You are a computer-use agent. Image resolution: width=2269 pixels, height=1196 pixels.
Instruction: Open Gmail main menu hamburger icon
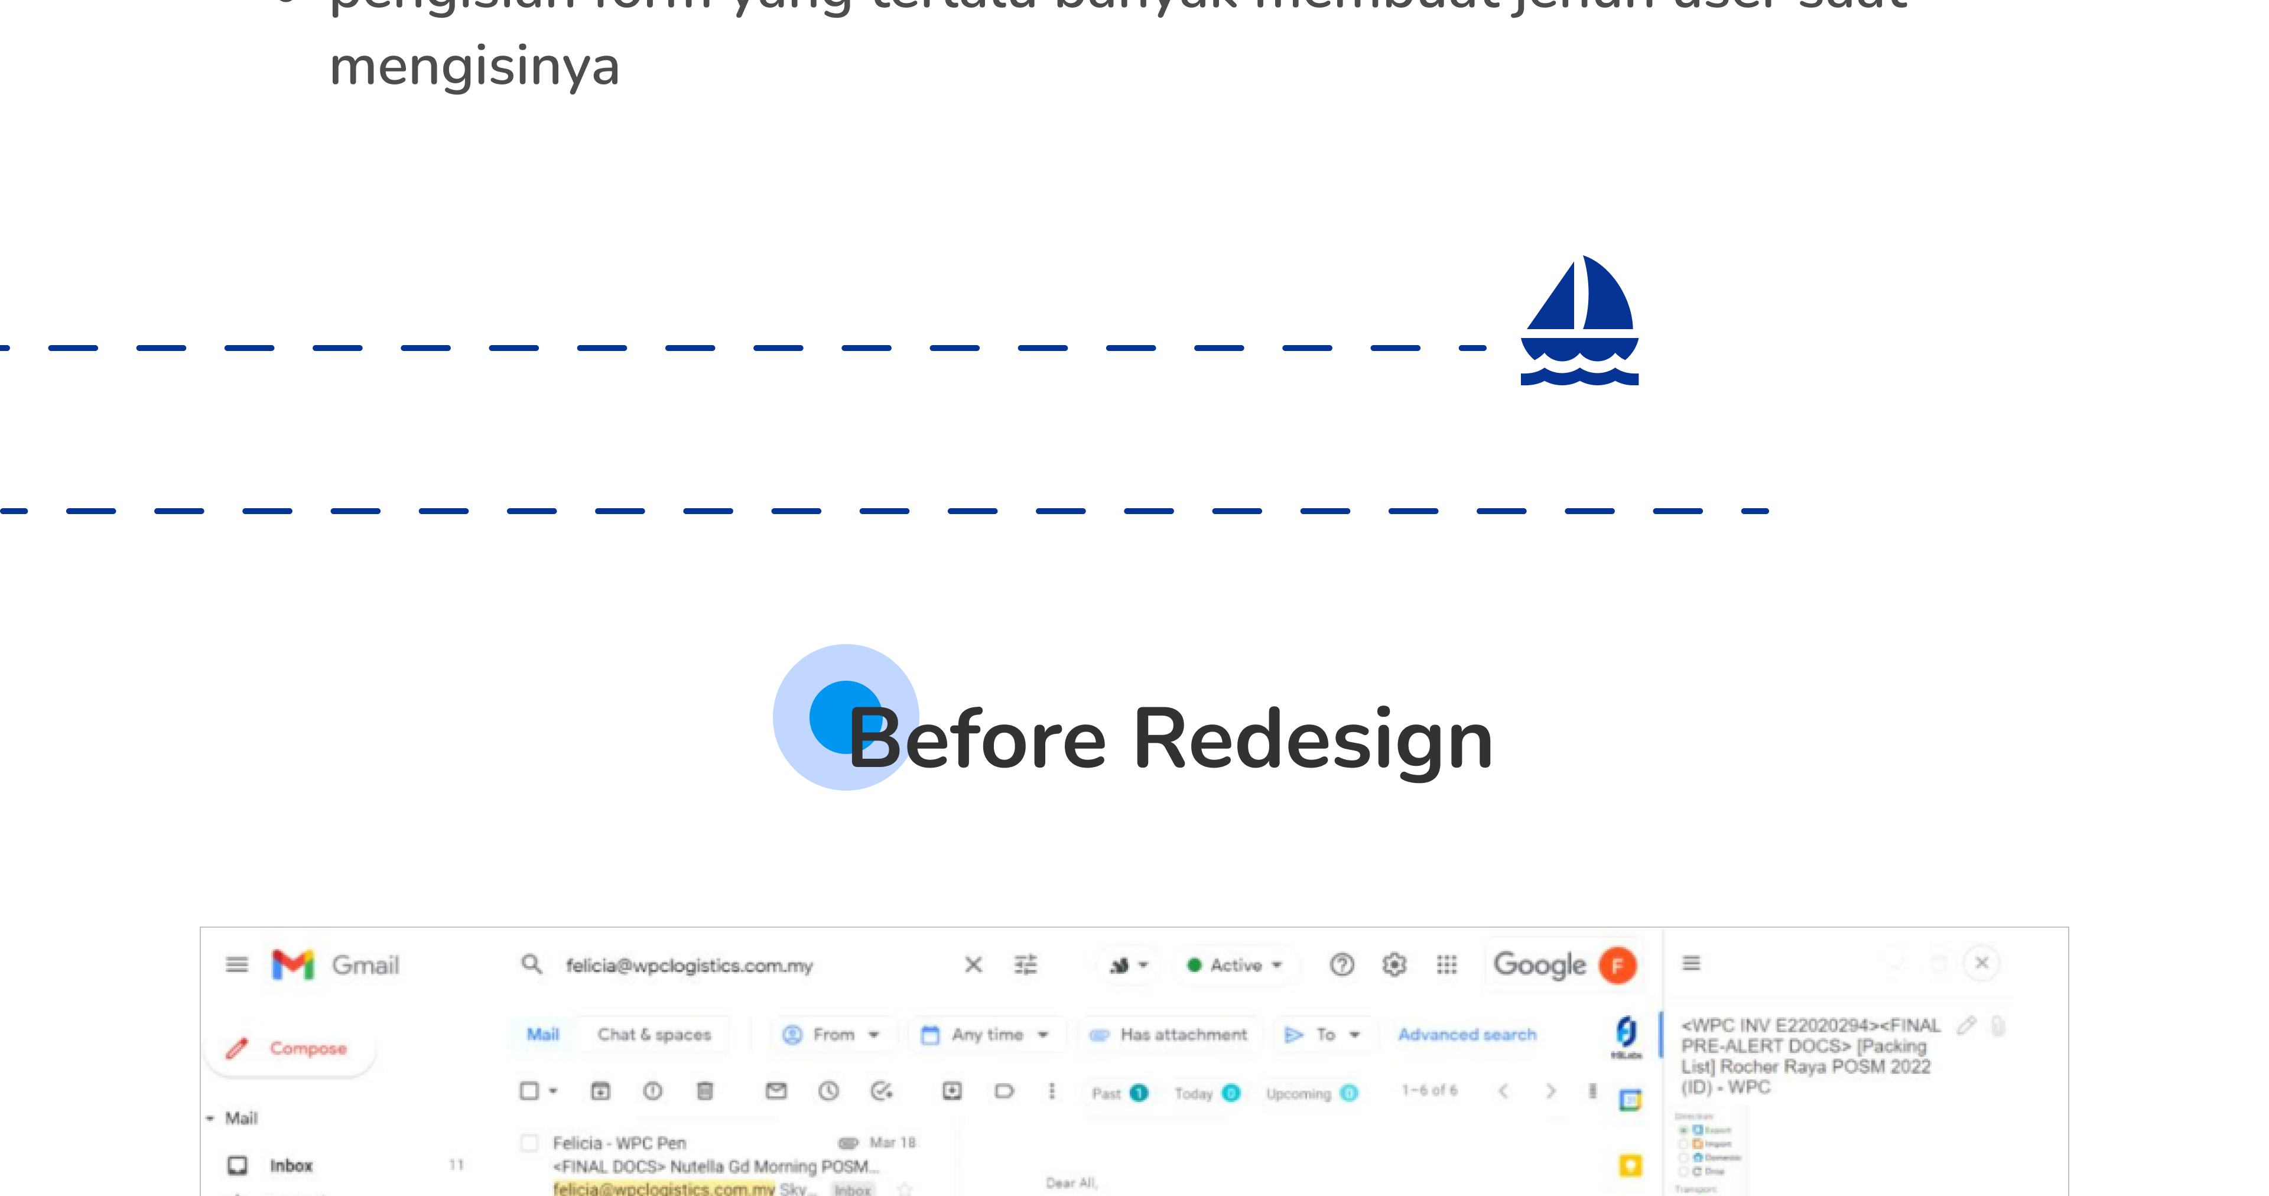(x=236, y=964)
